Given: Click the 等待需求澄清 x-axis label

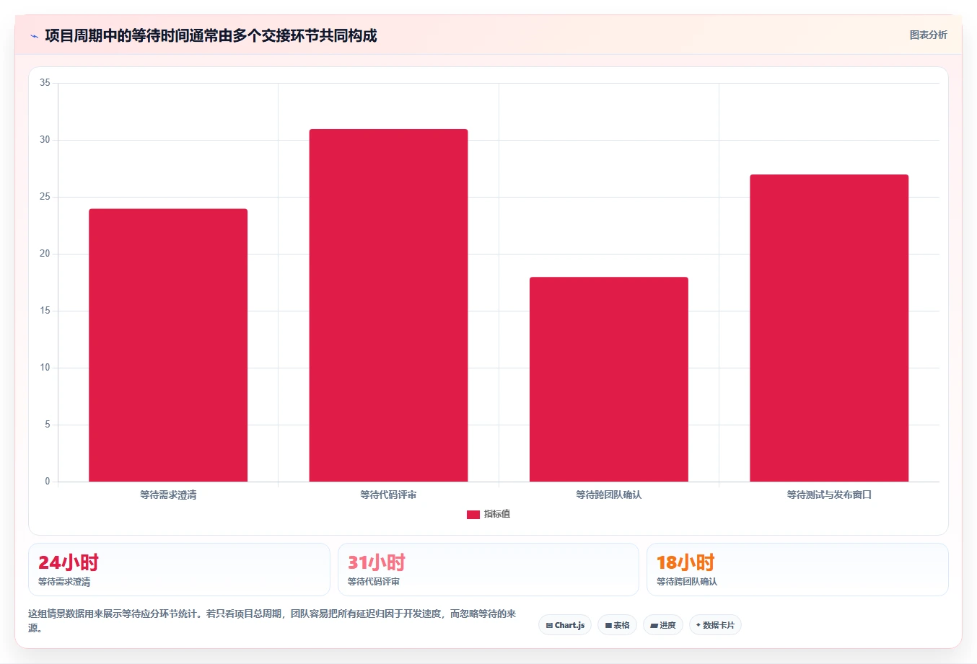Looking at the screenshot, I should click(168, 495).
